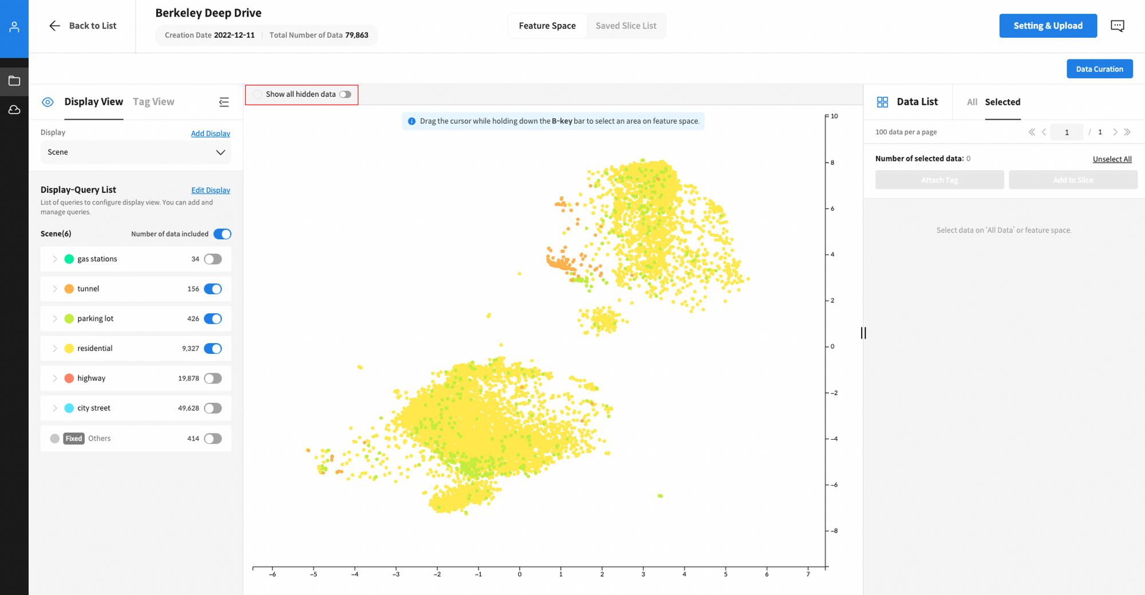This screenshot has height=595, width=1145.
Task: Click the panel resize handle beside plot
Action: point(863,333)
